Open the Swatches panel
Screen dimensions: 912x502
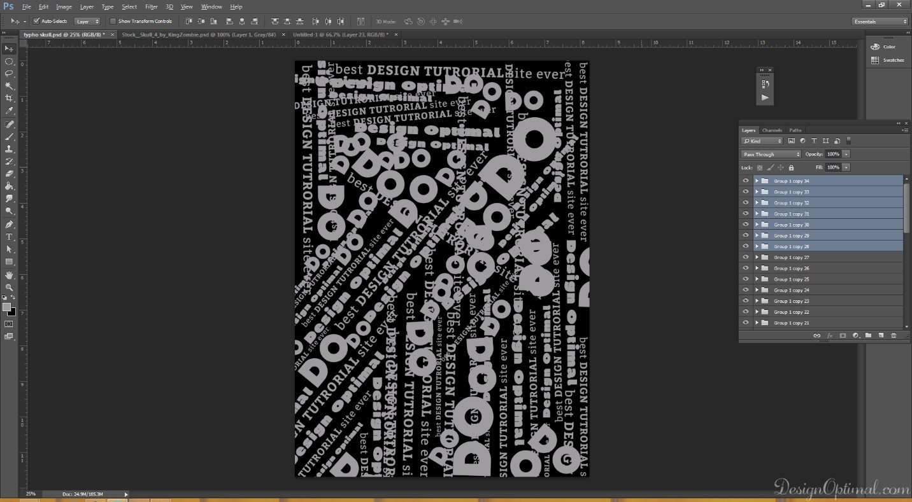(x=888, y=60)
